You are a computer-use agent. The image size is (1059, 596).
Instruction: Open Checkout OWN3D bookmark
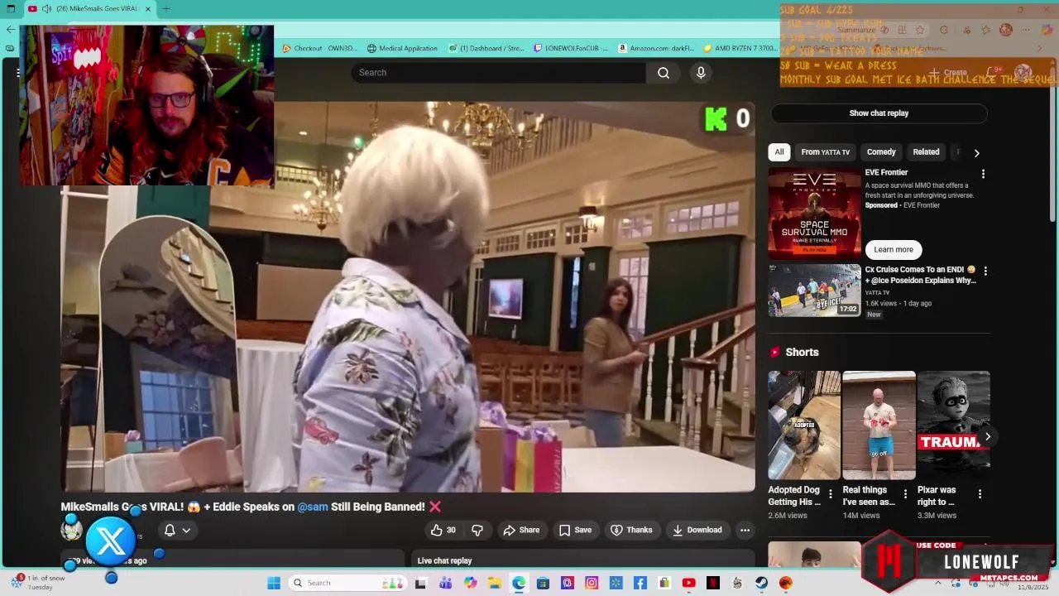pyautogui.click(x=319, y=48)
